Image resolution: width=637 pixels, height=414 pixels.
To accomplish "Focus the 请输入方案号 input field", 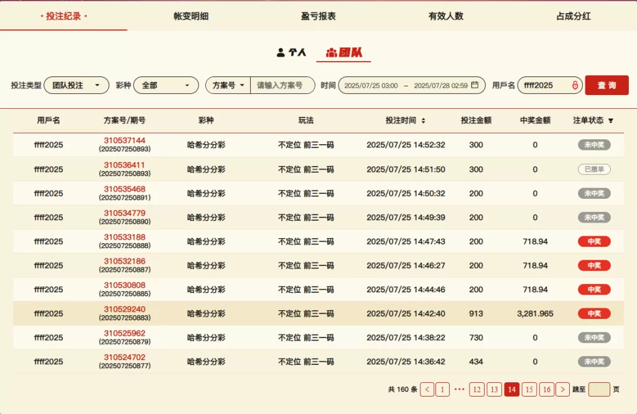I will click(282, 85).
